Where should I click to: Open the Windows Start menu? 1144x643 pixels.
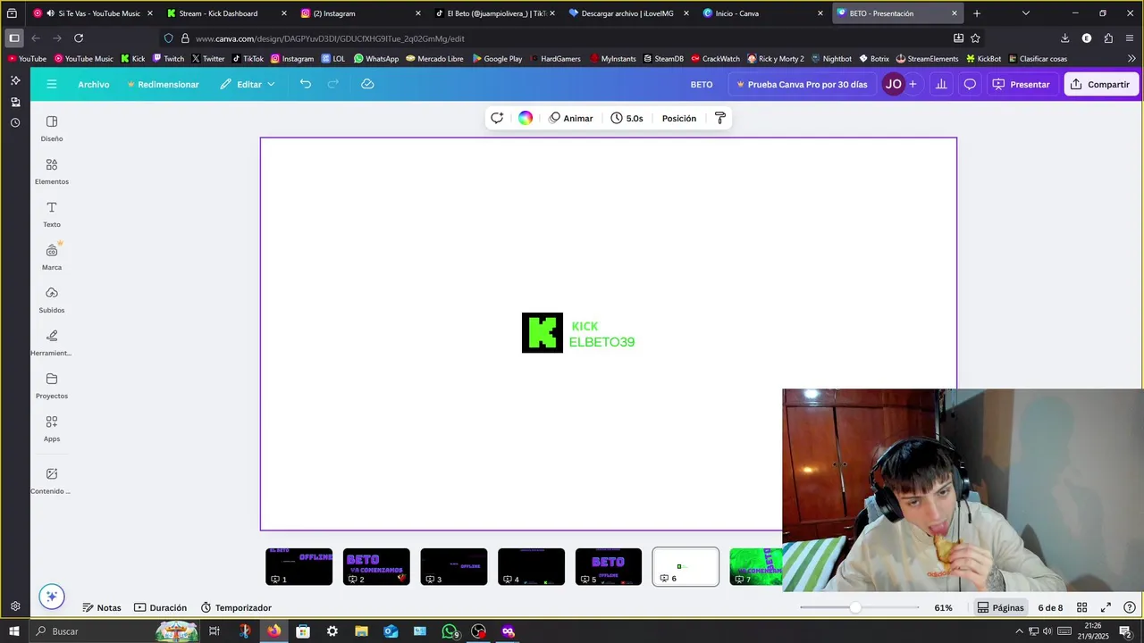pyautogui.click(x=14, y=631)
